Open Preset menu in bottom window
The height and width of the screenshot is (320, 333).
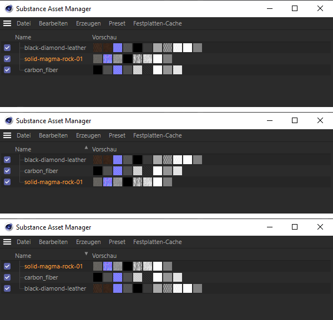117,242
